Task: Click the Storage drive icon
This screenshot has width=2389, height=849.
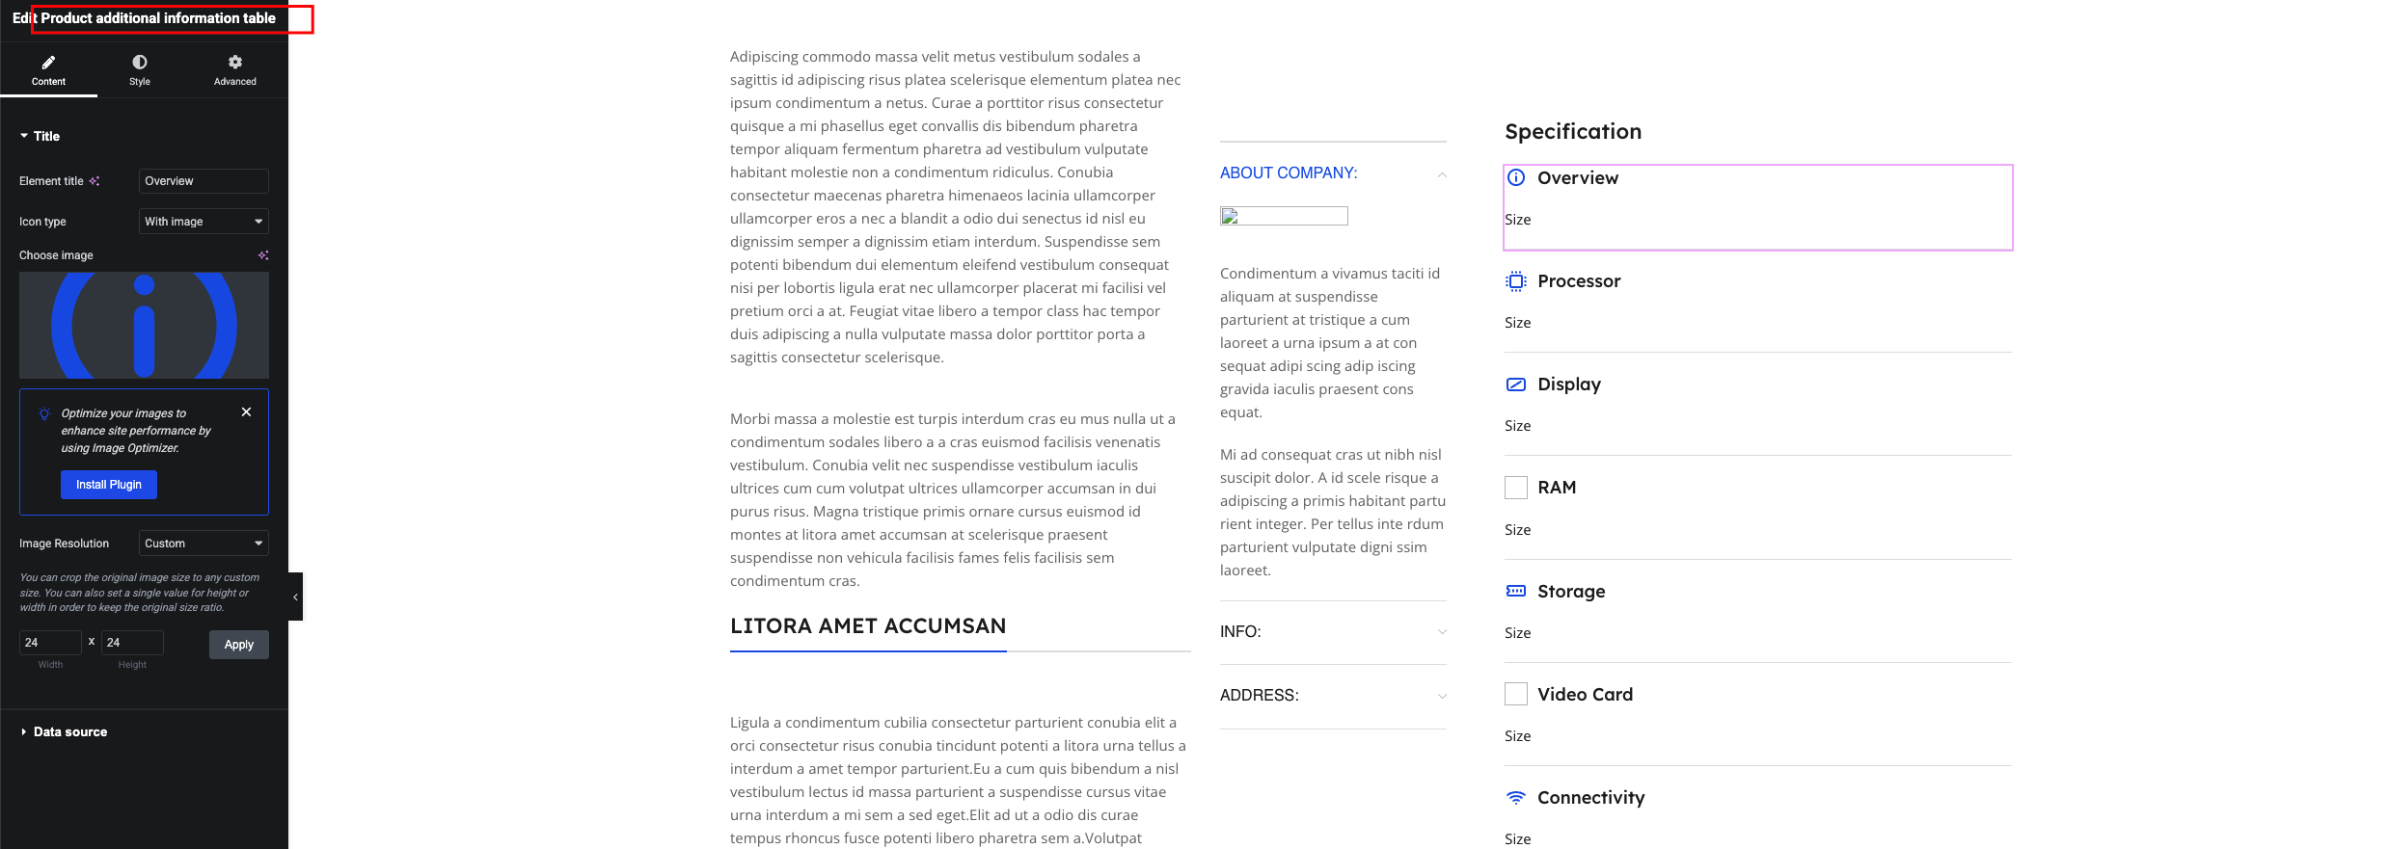Action: click(x=1516, y=591)
